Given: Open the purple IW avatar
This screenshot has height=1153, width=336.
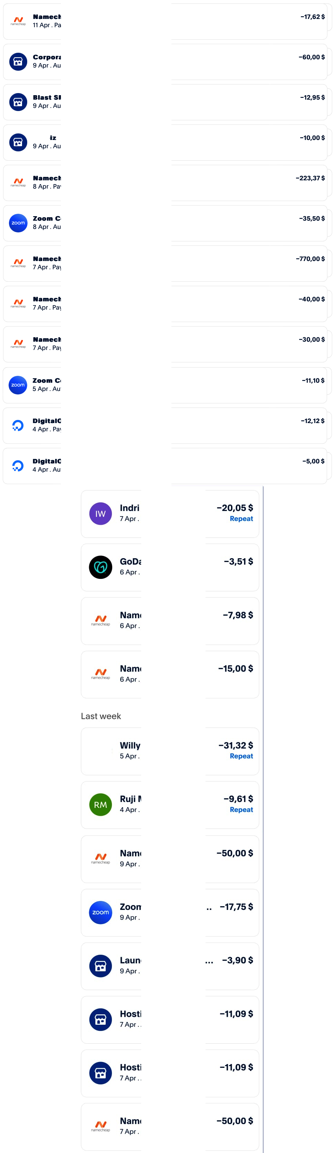Looking at the screenshot, I should 101,514.
